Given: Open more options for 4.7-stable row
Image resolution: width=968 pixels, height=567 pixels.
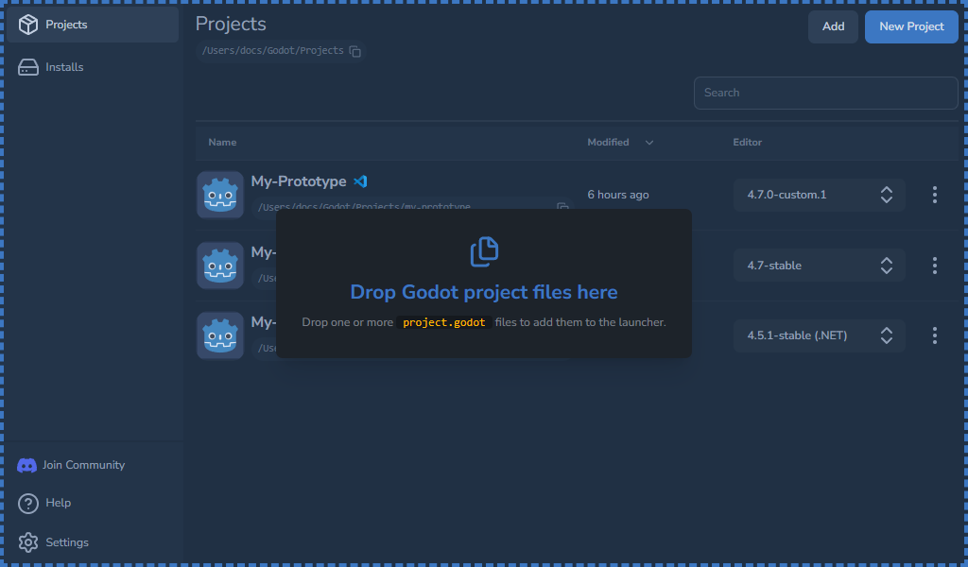Looking at the screenshot, I should point(935,266).
